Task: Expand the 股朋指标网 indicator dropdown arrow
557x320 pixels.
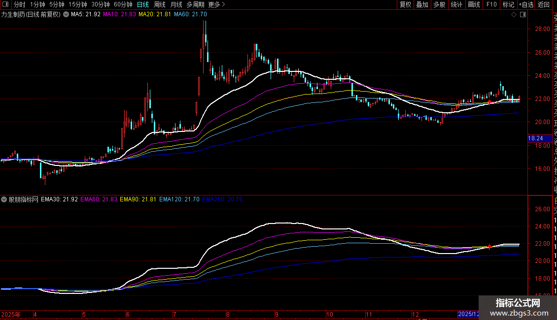Action: [4, 200]
